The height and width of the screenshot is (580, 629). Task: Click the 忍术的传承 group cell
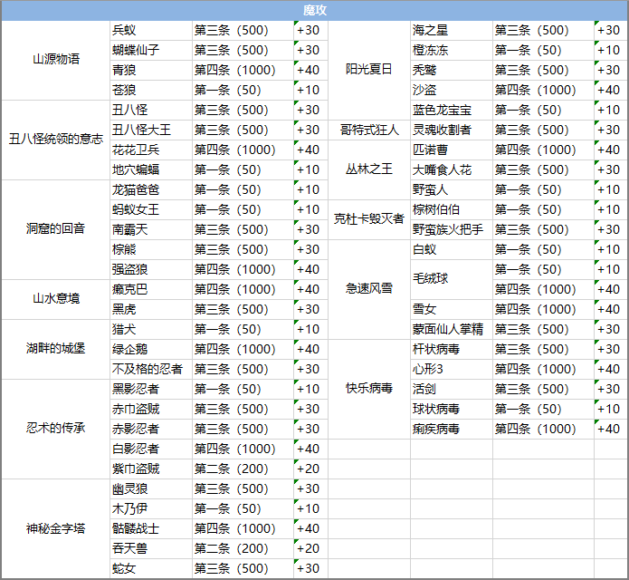click(55, 429)
